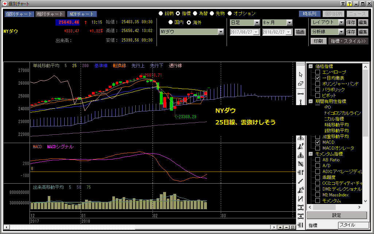
Task: Click the 描画 draw button
Action: [300, 32]
